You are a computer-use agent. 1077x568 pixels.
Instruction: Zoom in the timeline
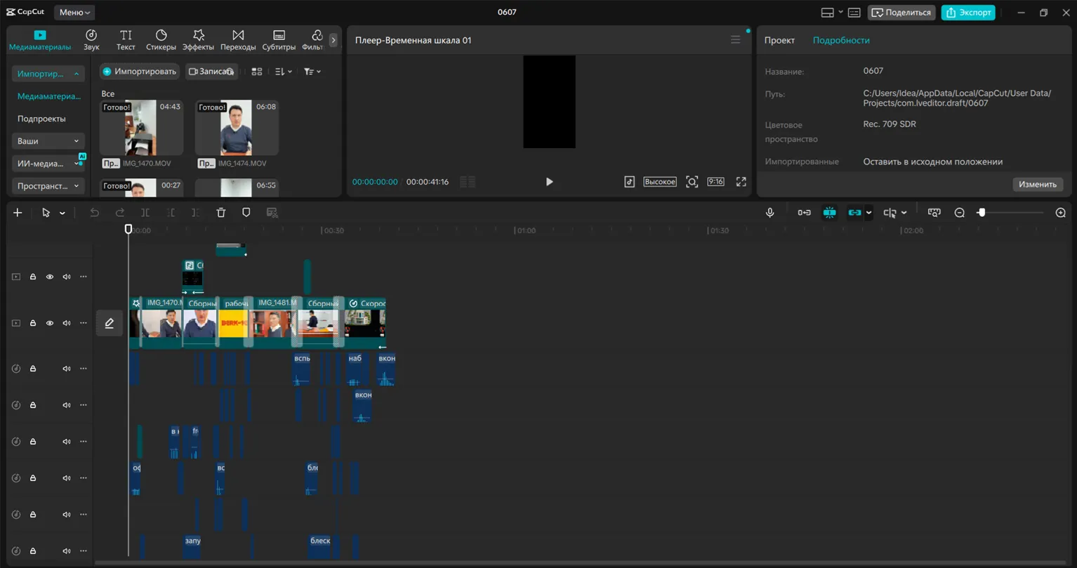click(1061, 213)
